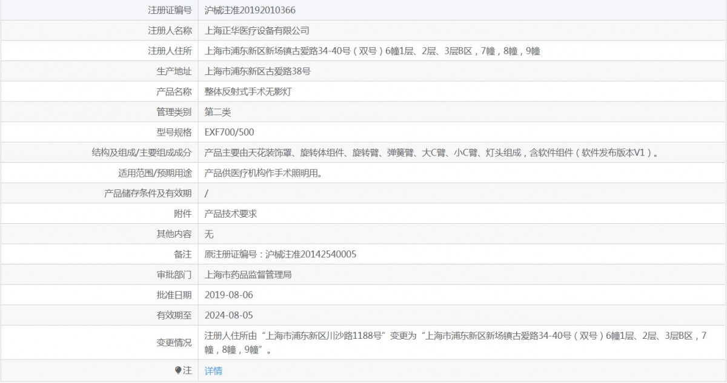The image size is (727, 383).
Task: Select product name 整体反射式手术无影灯
Action: click(248, 92)
